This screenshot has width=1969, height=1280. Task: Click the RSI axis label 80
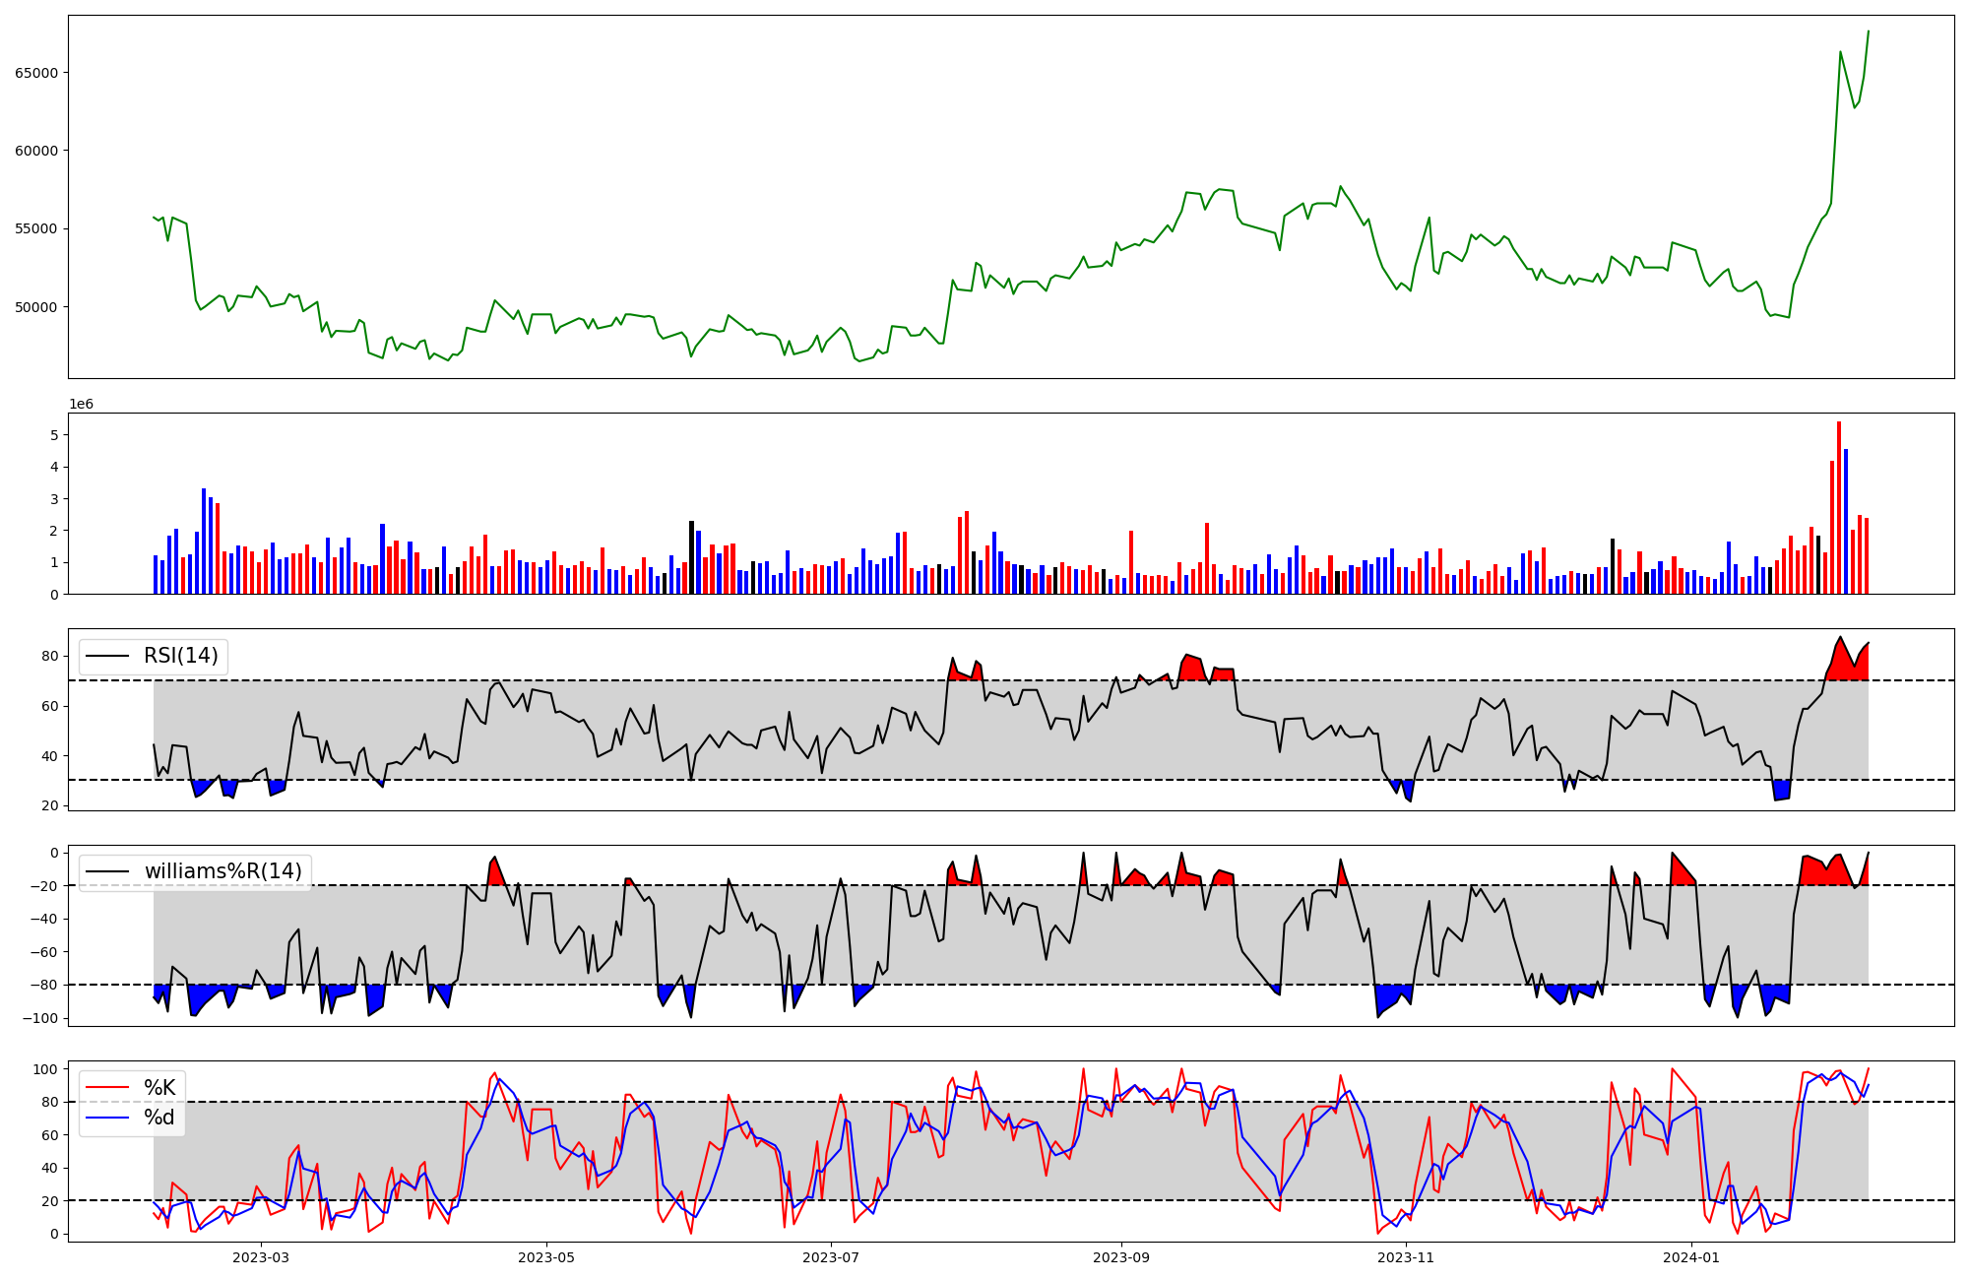pos(50,657)
